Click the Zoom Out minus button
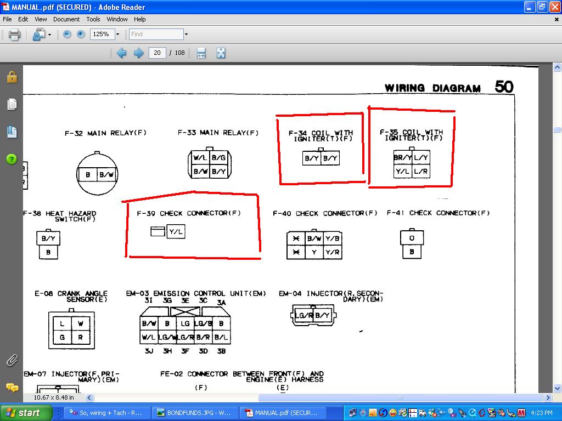 (x=67, y=34)
